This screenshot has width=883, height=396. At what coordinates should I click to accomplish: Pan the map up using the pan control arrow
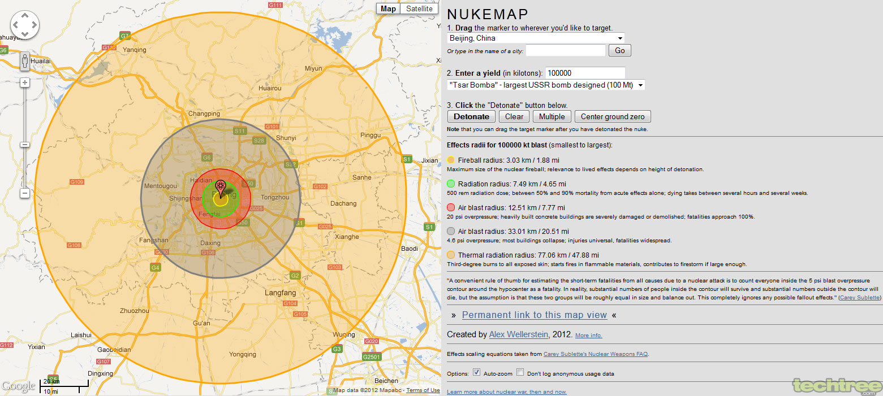coord(25,16)
